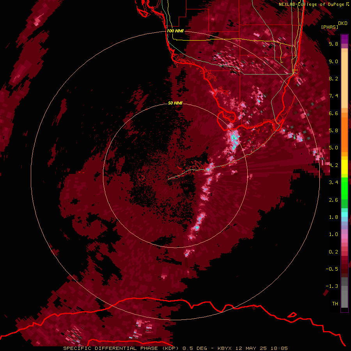Viewport: 351px width, 351px height.
Task: Click the TH label at the bottom of the scale
Action: 335,304
